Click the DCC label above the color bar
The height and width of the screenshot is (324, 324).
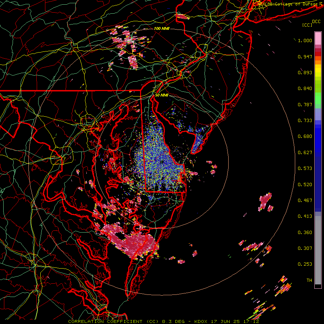316,22
